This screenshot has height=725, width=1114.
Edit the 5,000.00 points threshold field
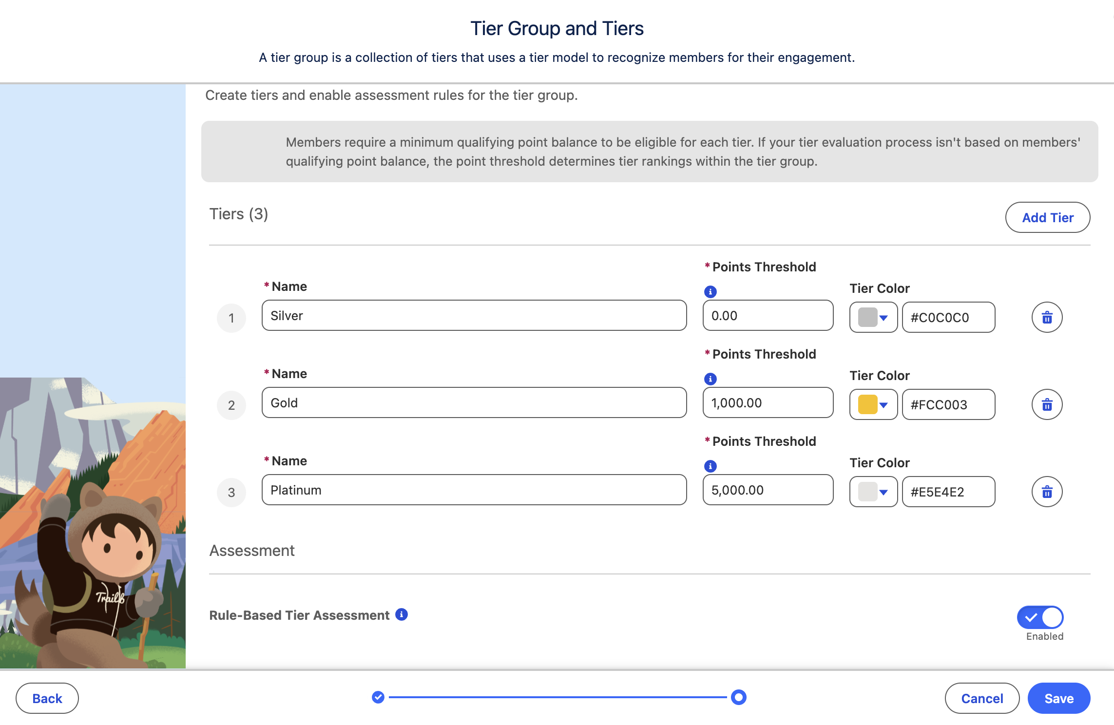(768, 490)
